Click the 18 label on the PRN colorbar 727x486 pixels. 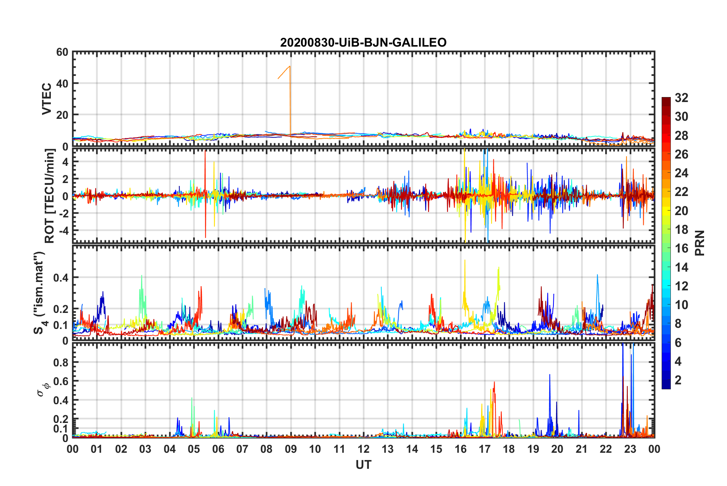tap(682, 230)
